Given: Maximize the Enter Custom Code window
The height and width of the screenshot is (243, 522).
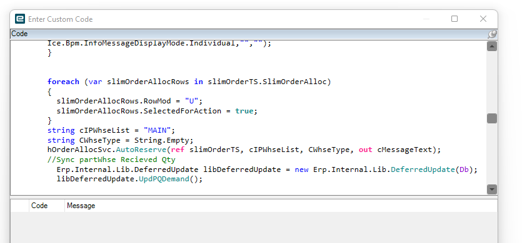Looking at the screenshot, I should pyautogui.click(x=454, y=19).
